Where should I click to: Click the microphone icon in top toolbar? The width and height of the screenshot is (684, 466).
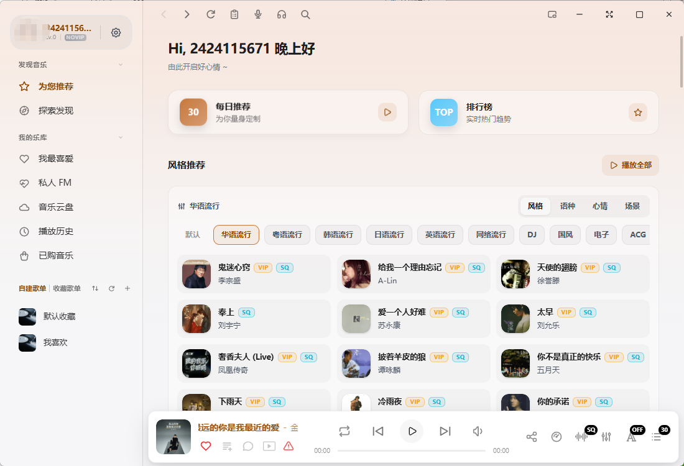[258, 14]
